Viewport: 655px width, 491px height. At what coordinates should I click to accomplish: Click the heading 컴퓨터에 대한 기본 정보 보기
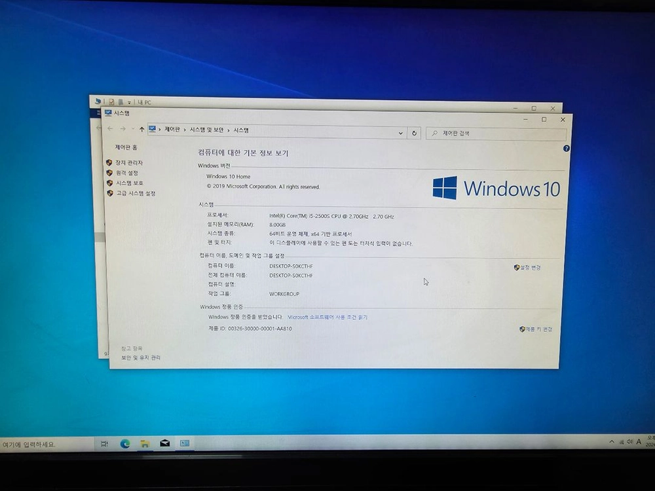coord(243,153)
